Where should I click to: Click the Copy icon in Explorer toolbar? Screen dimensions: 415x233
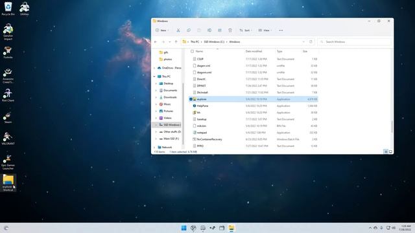tap(189, 30)
